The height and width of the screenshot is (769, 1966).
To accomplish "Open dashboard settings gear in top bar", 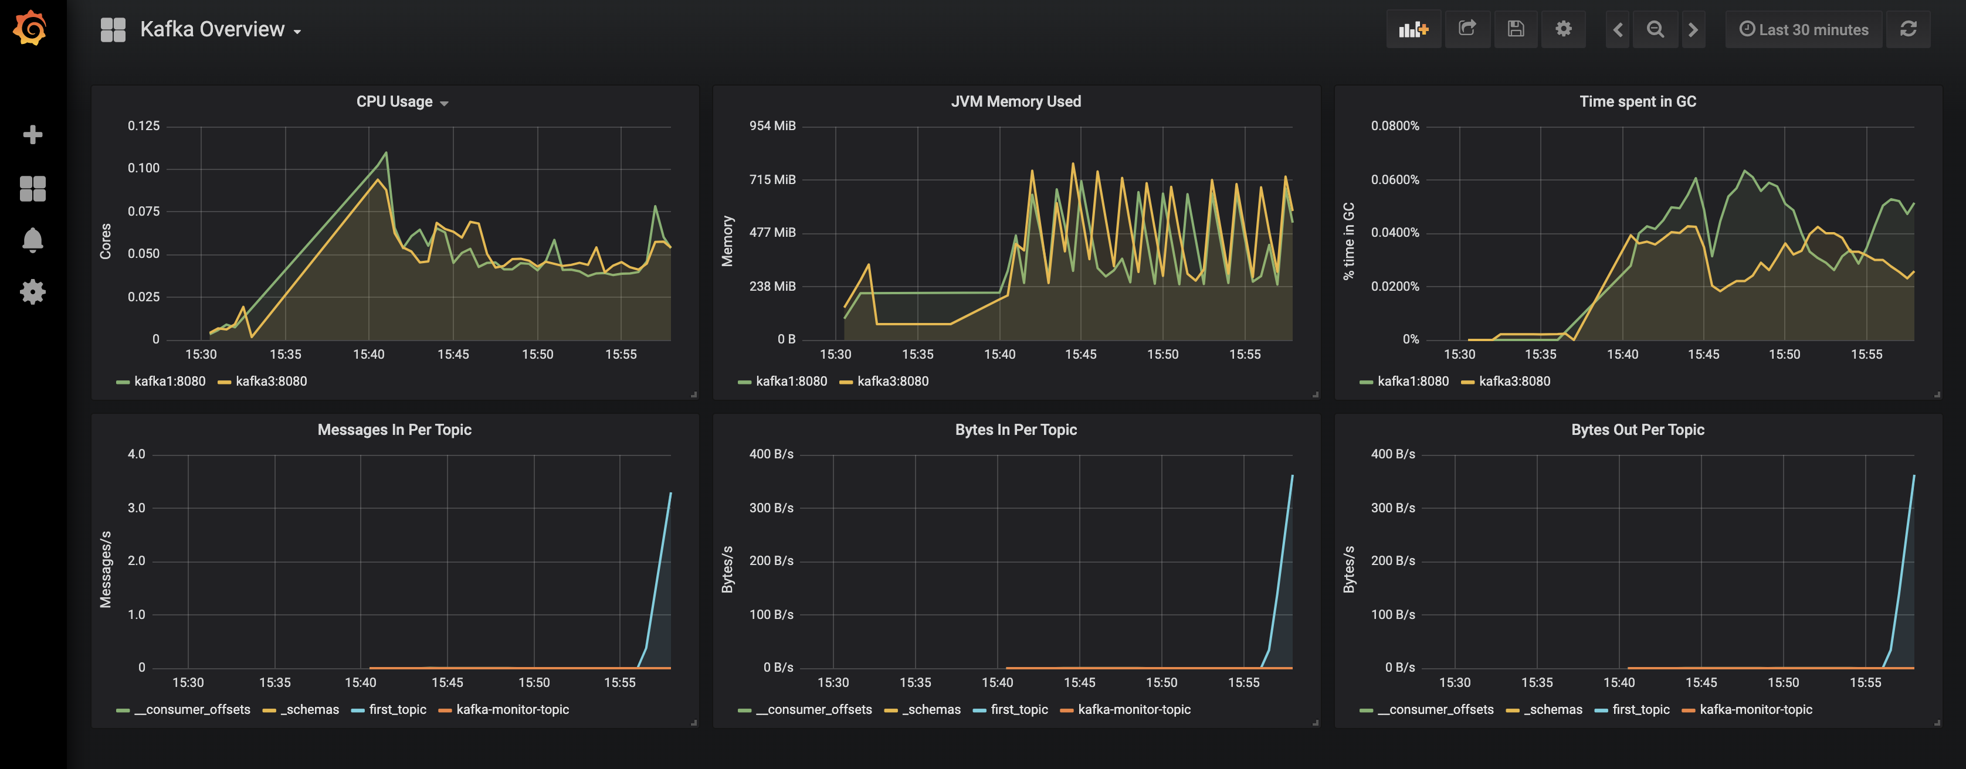I will point(1564,29).
